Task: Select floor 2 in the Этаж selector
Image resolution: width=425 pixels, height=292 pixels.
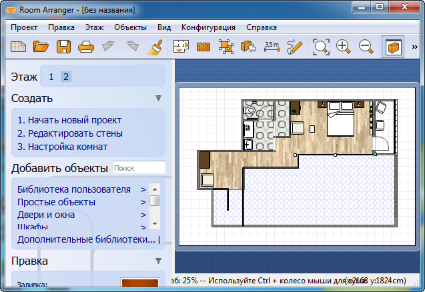Action: coord(65,77)
